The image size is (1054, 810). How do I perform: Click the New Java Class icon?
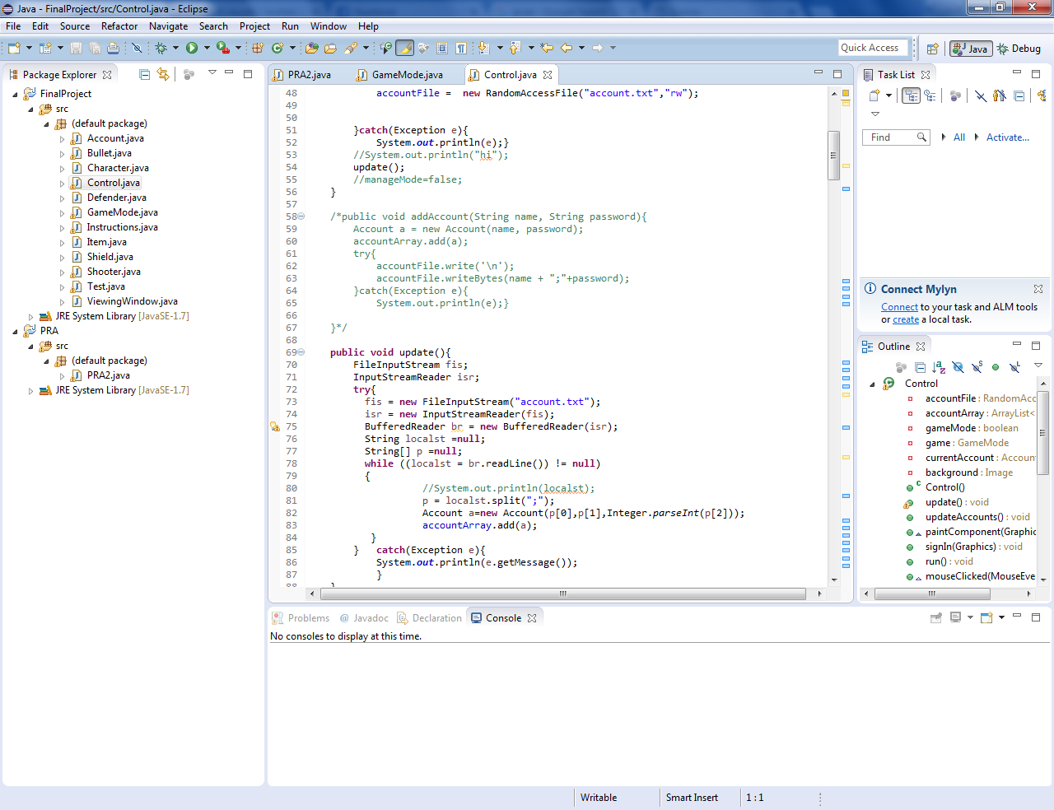(277, 49)
